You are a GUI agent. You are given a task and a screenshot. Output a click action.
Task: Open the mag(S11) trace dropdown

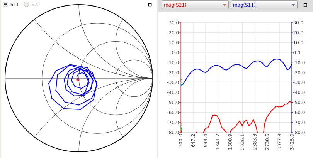point(264,5)
